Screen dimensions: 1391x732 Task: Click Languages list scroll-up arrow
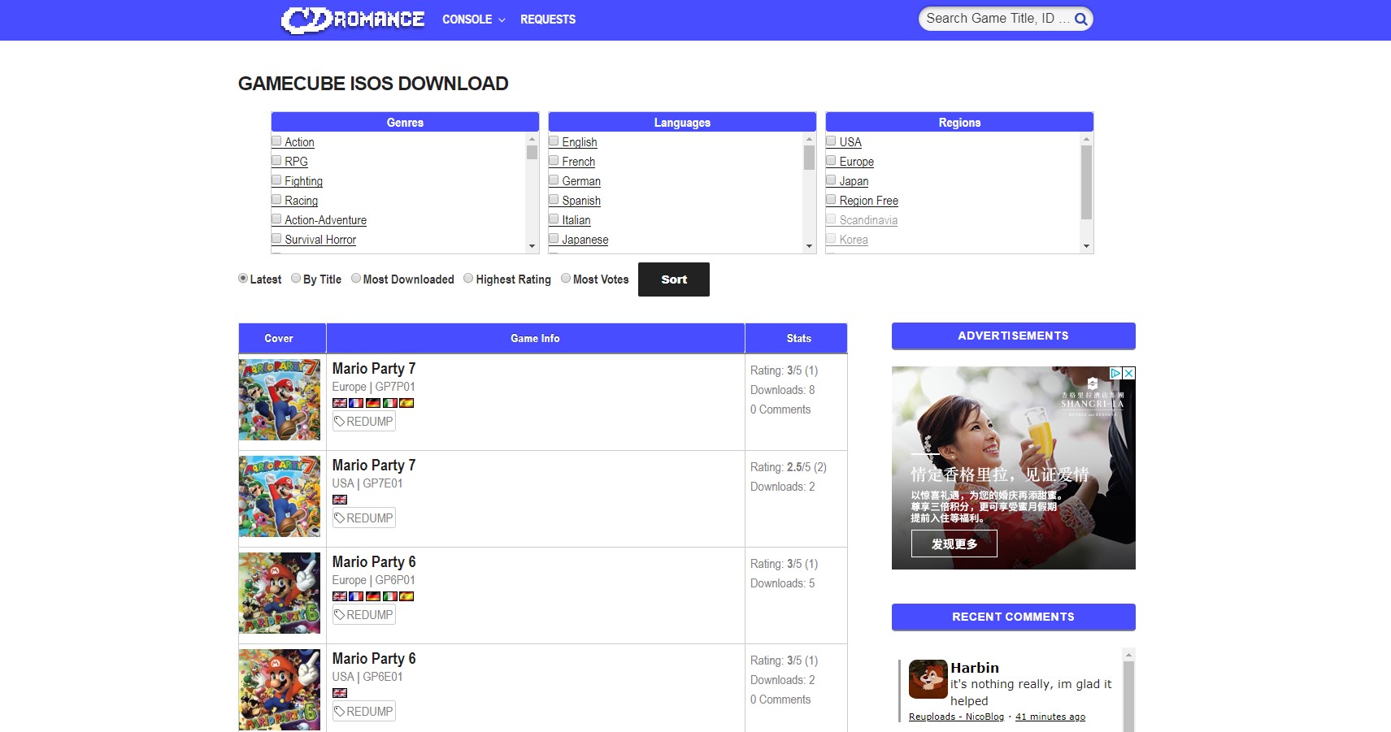(810, 139)
